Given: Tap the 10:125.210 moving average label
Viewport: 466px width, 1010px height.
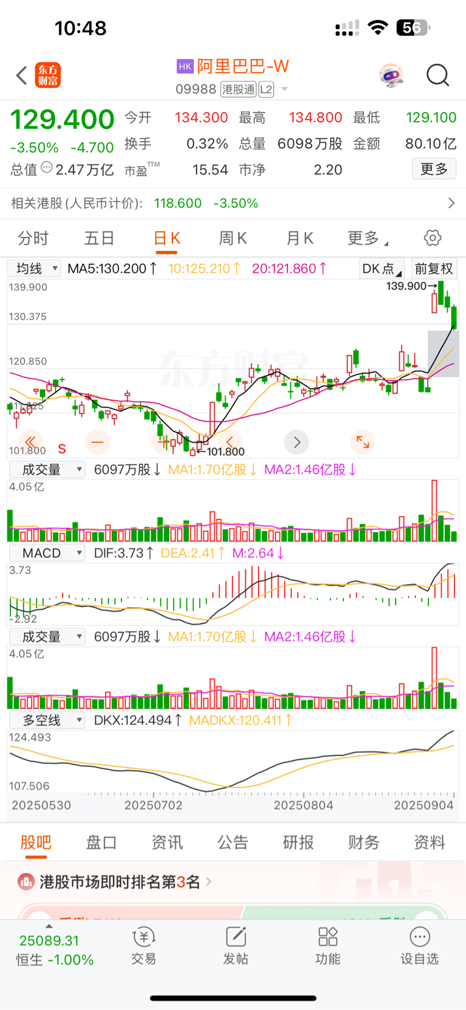Looking at the screenshot, I should point(204,269).
